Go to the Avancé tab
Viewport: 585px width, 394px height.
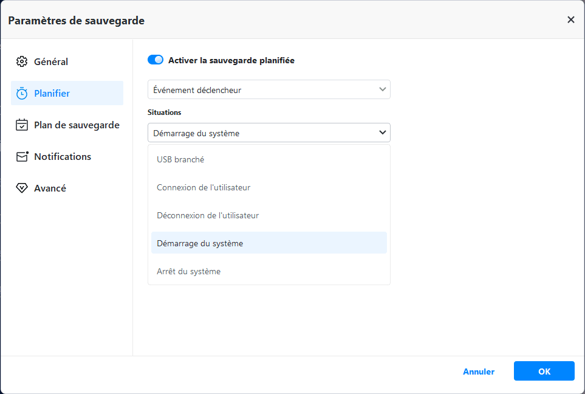click(x=50, y=188)
